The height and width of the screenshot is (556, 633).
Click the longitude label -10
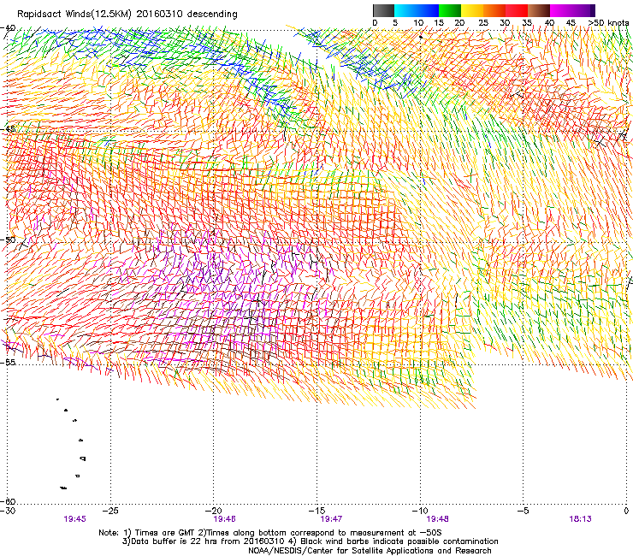tap(420, 511)
